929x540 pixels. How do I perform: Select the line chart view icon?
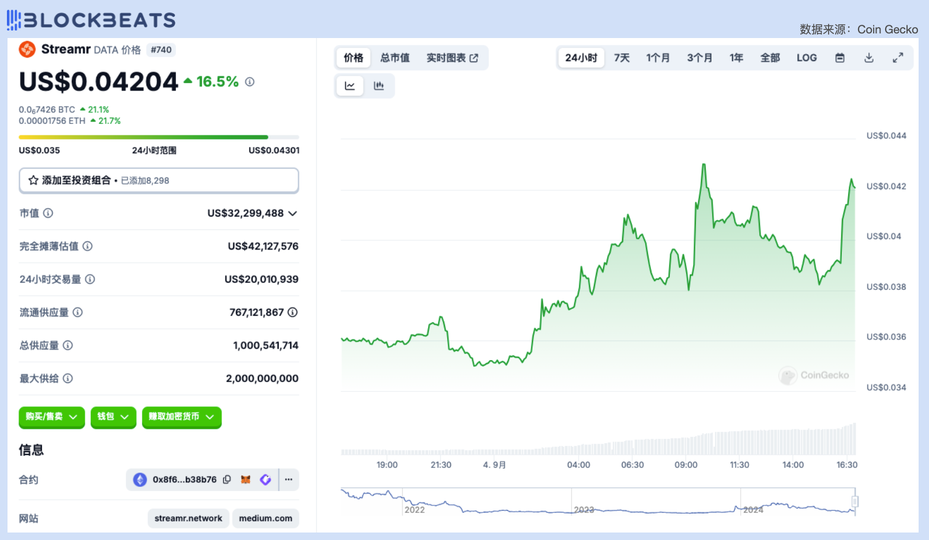(x=350, y=86)
